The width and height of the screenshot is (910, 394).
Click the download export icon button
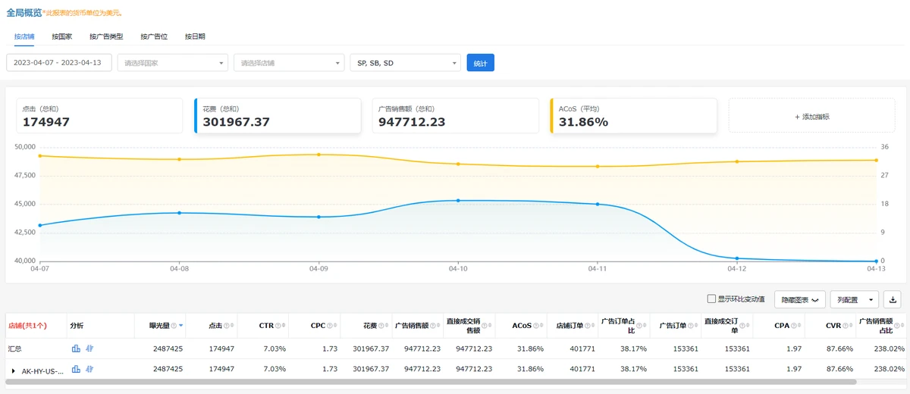pyautogui.click(x=893, y=300)
